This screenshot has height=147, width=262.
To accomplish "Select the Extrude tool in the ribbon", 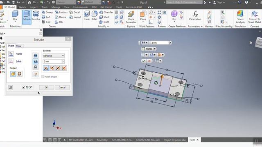I will click(x=27, y=17).
